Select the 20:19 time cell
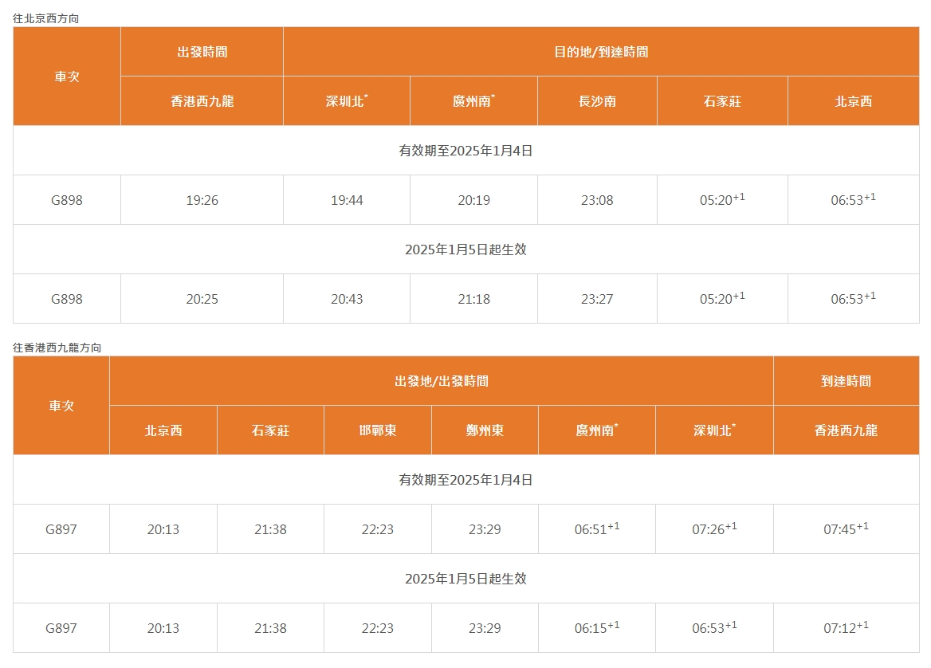Image resolution: width=931 pixels, height=668 pixels. pos(473,200)
